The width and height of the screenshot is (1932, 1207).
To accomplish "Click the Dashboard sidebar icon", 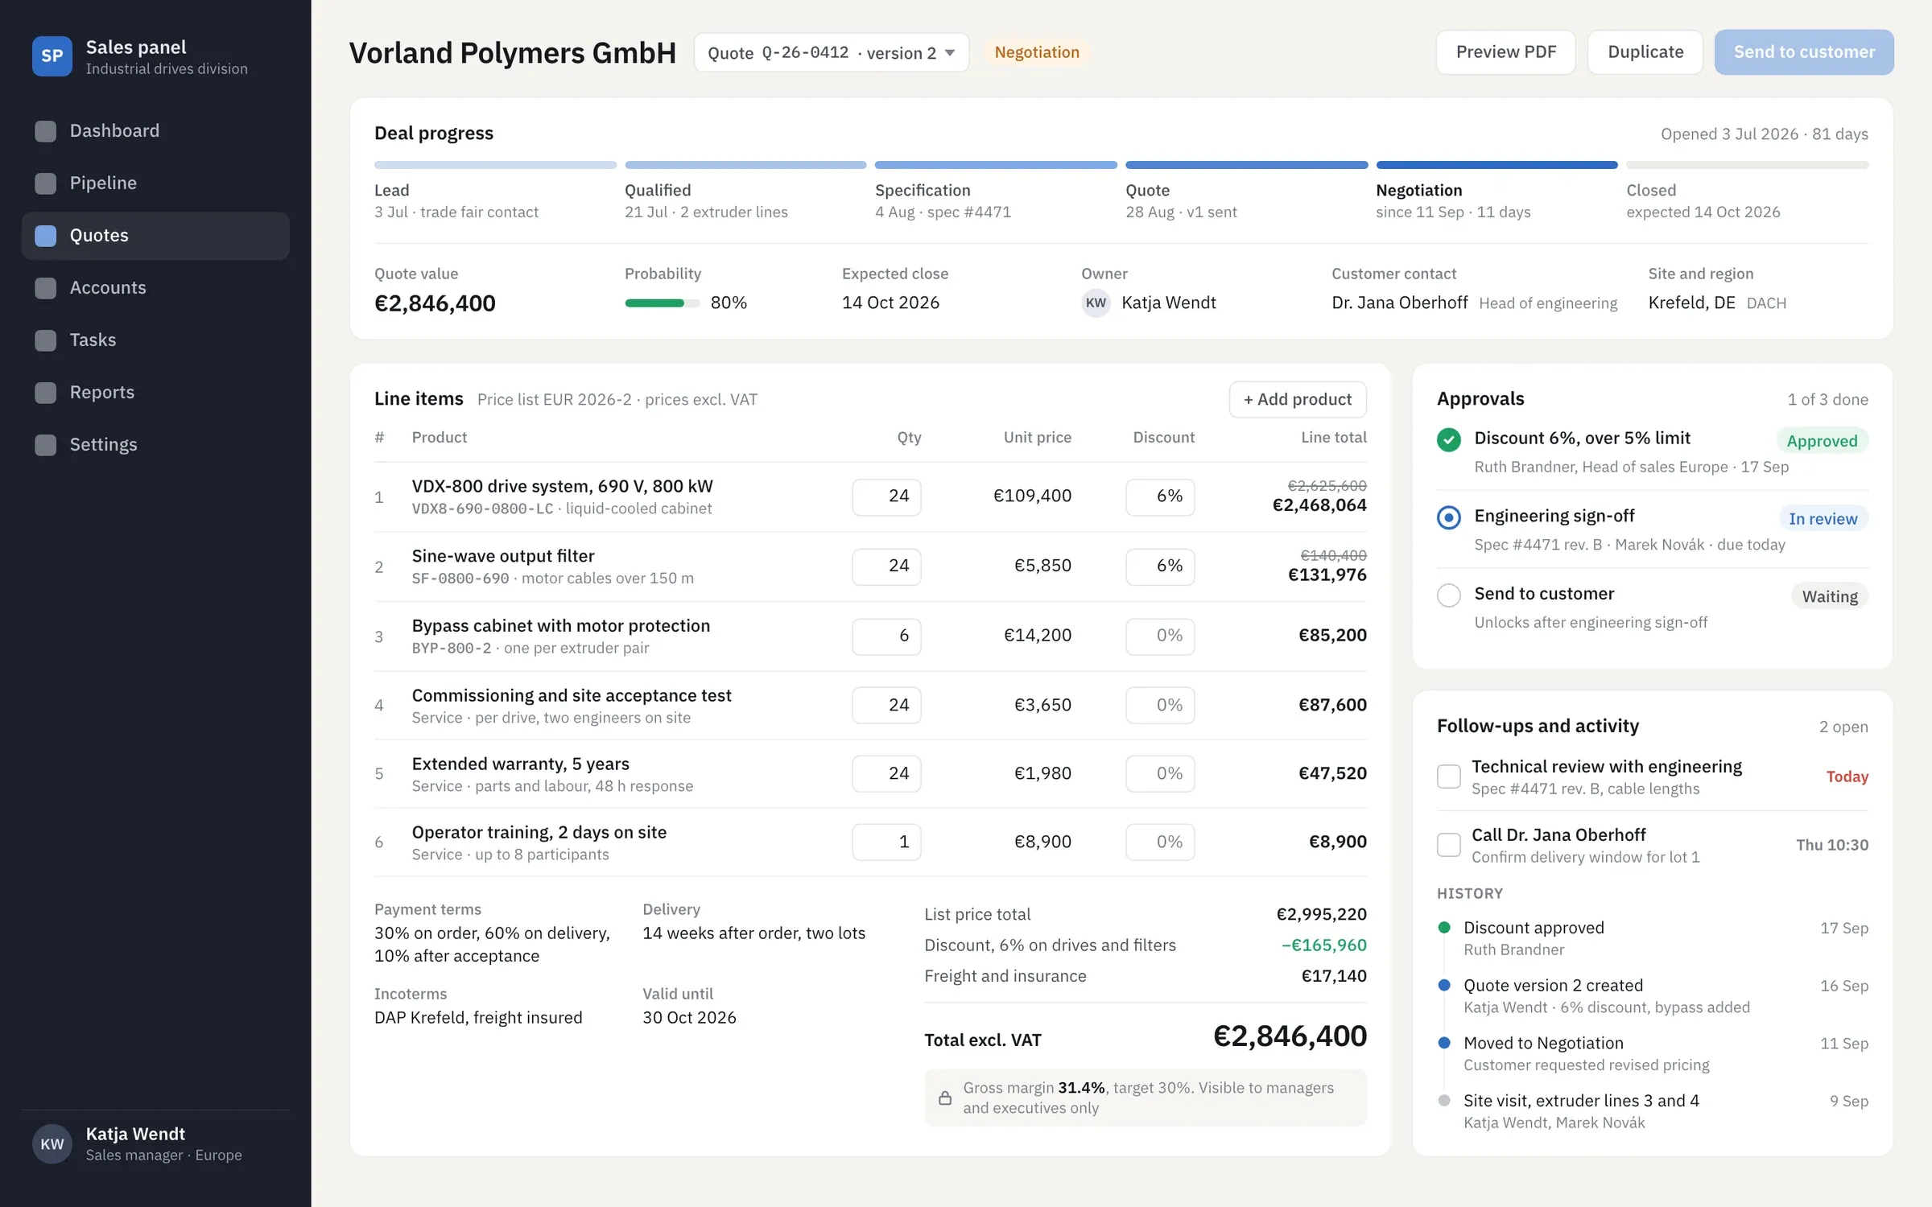I will coord(46,131).
